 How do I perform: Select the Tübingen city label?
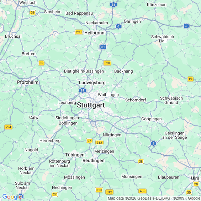[75, 155]
